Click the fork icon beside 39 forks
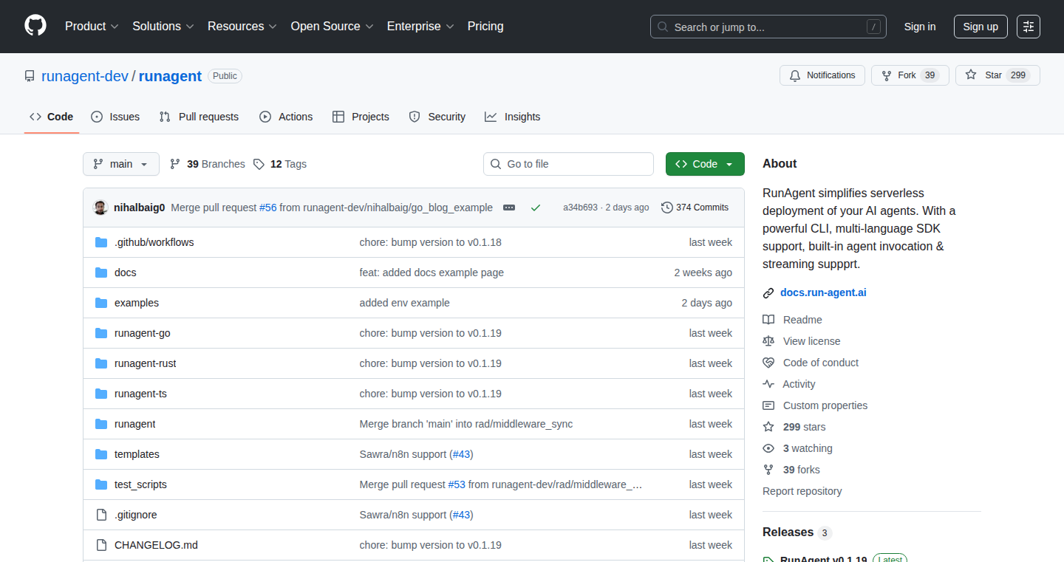 pyautogui.click(x=768, y=470)
